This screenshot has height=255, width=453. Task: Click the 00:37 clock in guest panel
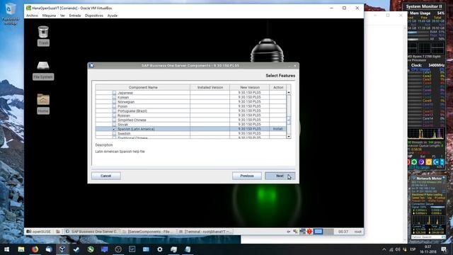coord(343,232)
